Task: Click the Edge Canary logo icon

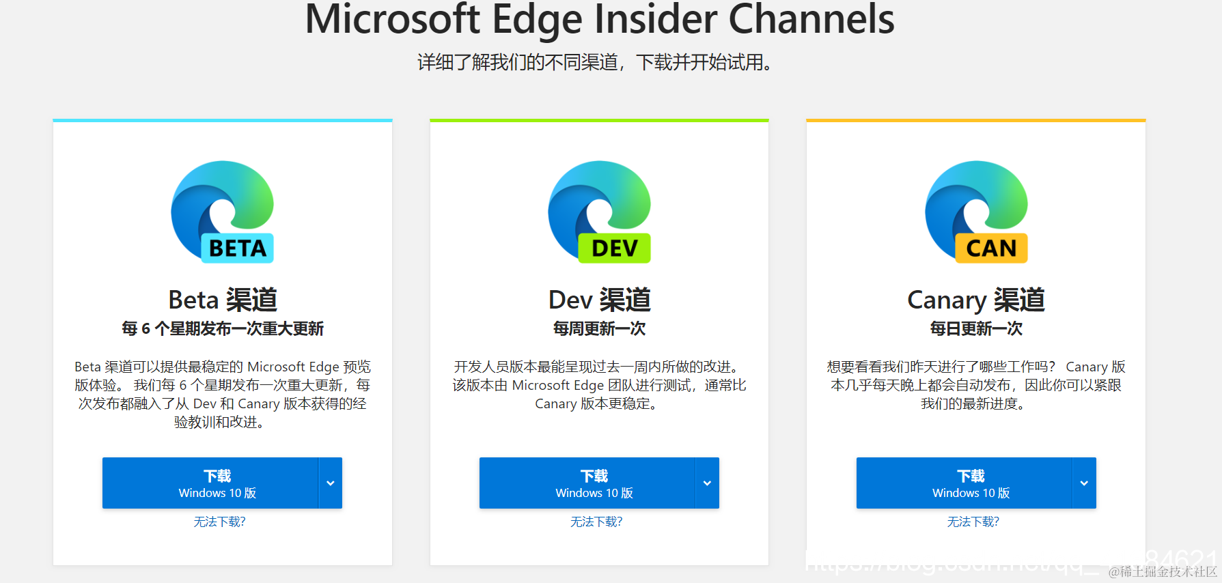Action: pyautogui.click(x=977, y=212)
